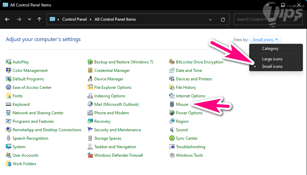Viewport: 307px width, 175px height.
Task: Click All Control Panel Items breadcrumb
Action: coord(115,19)
